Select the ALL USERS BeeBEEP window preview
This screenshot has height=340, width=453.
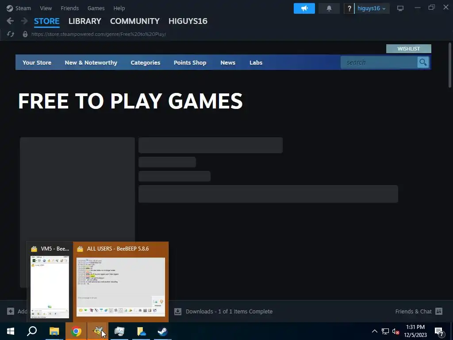[x=121, y=282]
